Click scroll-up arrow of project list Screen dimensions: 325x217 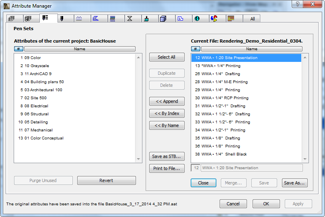(139, 57)
